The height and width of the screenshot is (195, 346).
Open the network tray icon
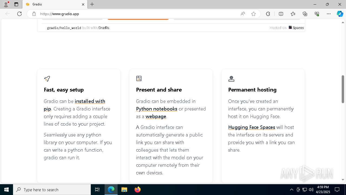click(305, 190)
